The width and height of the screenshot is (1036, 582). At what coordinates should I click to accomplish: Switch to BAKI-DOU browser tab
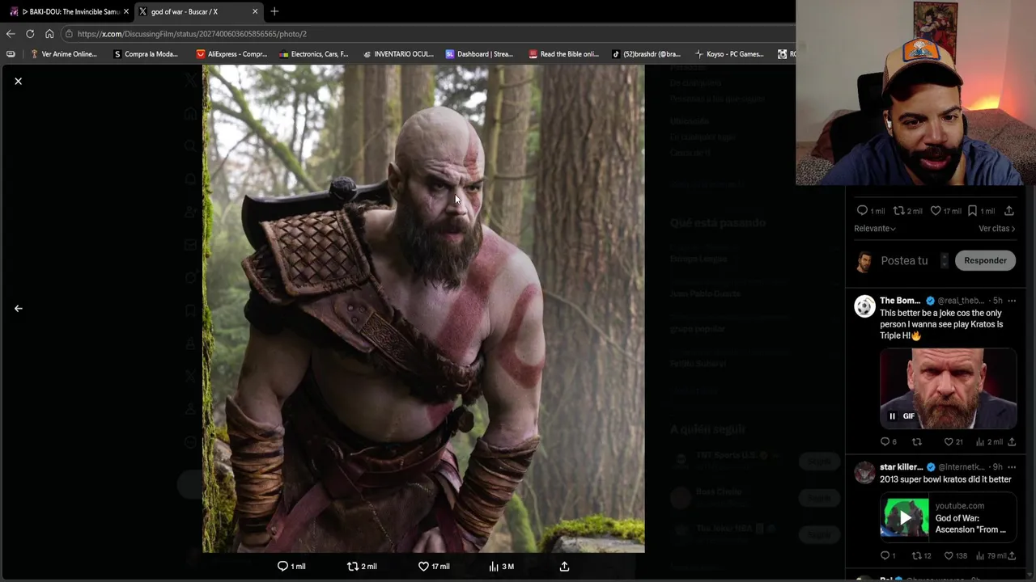[x=69, y=11]
